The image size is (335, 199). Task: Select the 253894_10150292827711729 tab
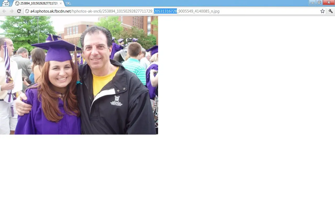pos(38,3)
